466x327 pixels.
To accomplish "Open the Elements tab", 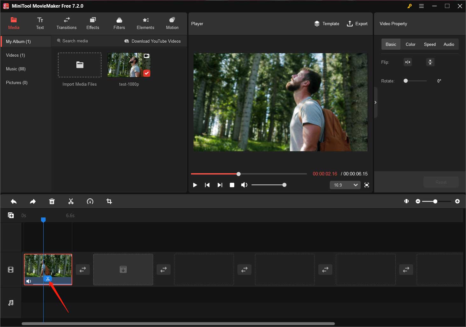I will click(x=145, y=24).
